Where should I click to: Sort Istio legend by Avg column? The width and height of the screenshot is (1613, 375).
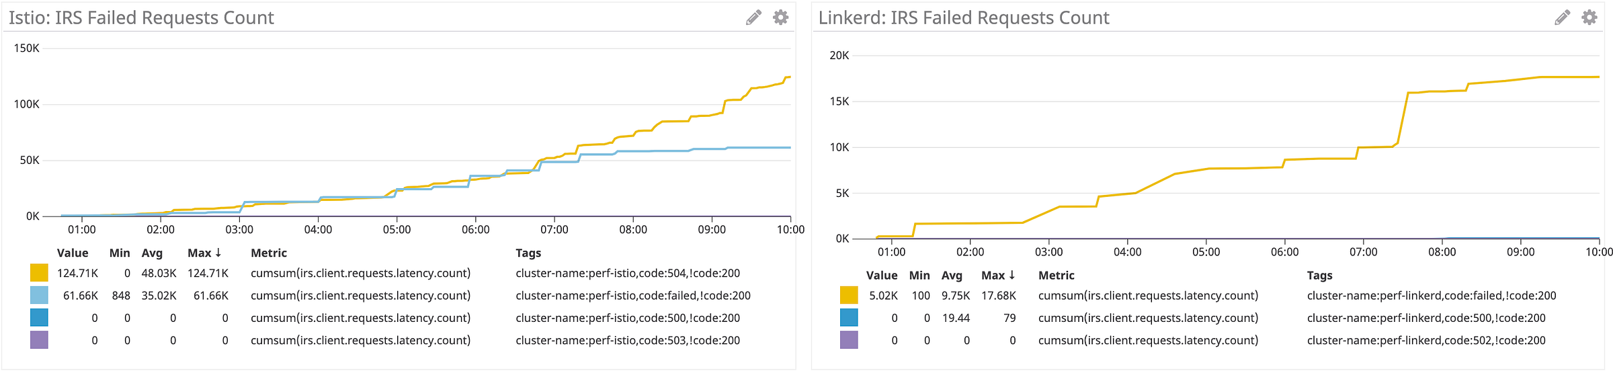152,253
